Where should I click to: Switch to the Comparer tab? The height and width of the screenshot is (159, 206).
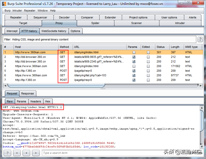(87, 17)
